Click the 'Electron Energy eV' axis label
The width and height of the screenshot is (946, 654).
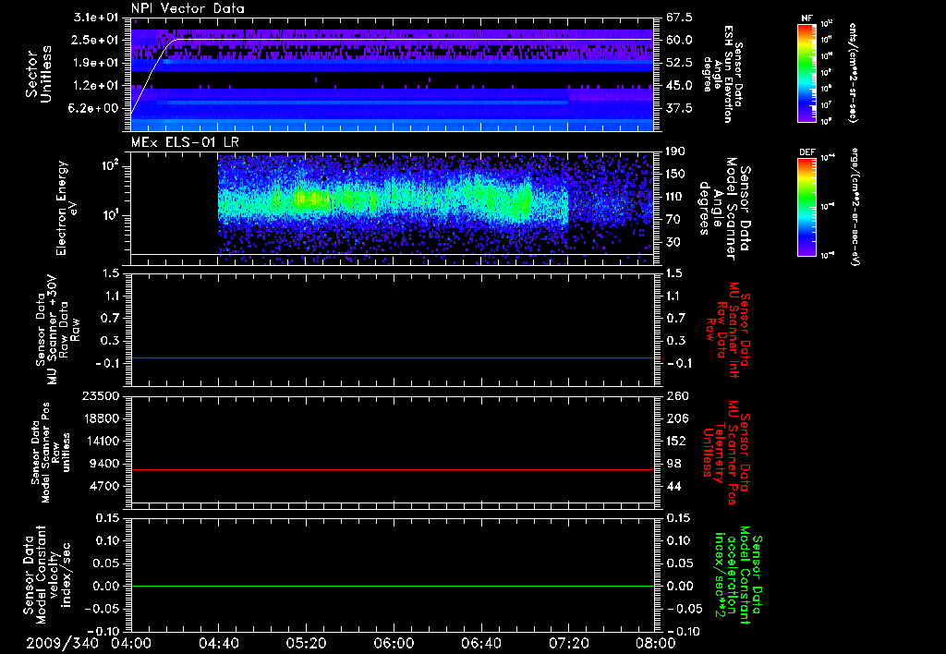click(x=67, y=208)
